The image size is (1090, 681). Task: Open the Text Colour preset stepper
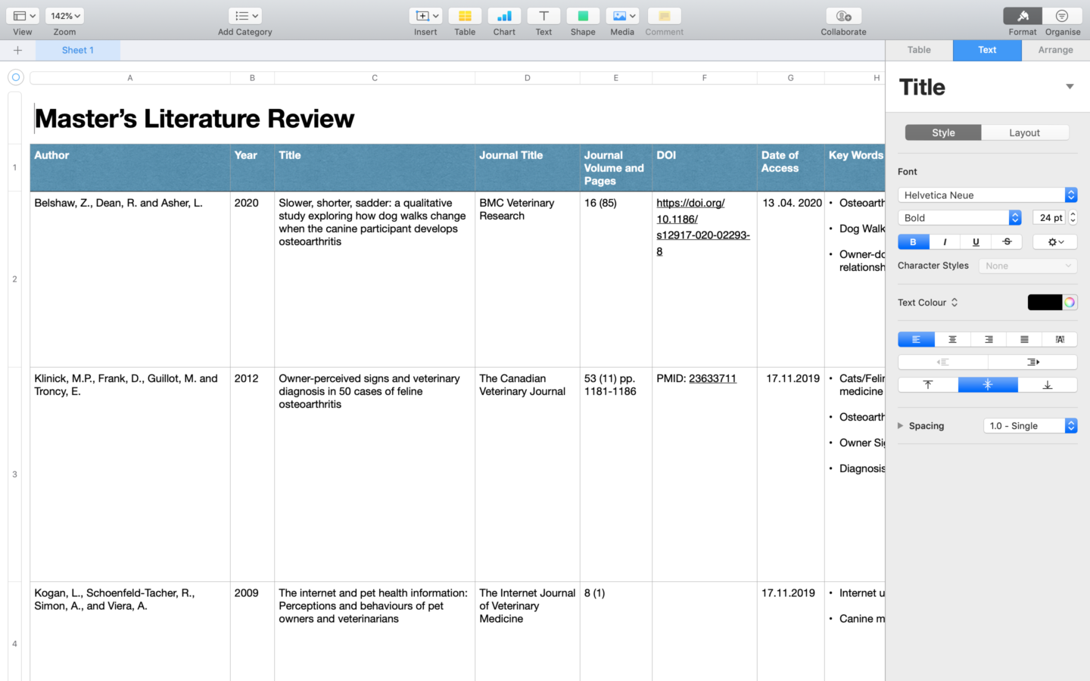[x=955, y=303]
